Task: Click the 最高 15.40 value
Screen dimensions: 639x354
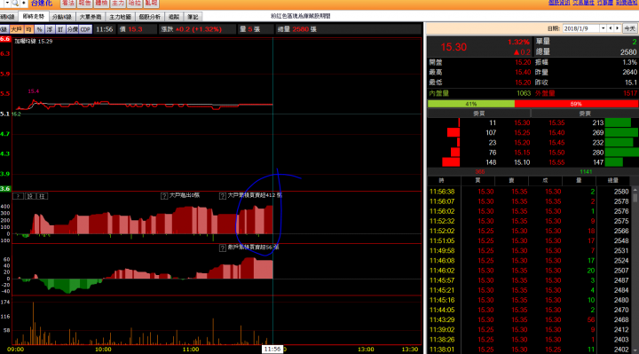Action: click(x=523, y=72)
